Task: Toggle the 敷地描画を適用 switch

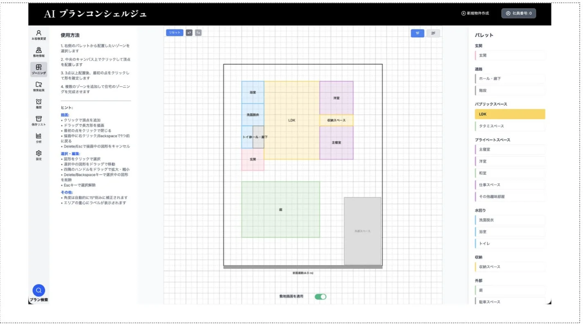Action: [320, 296]
